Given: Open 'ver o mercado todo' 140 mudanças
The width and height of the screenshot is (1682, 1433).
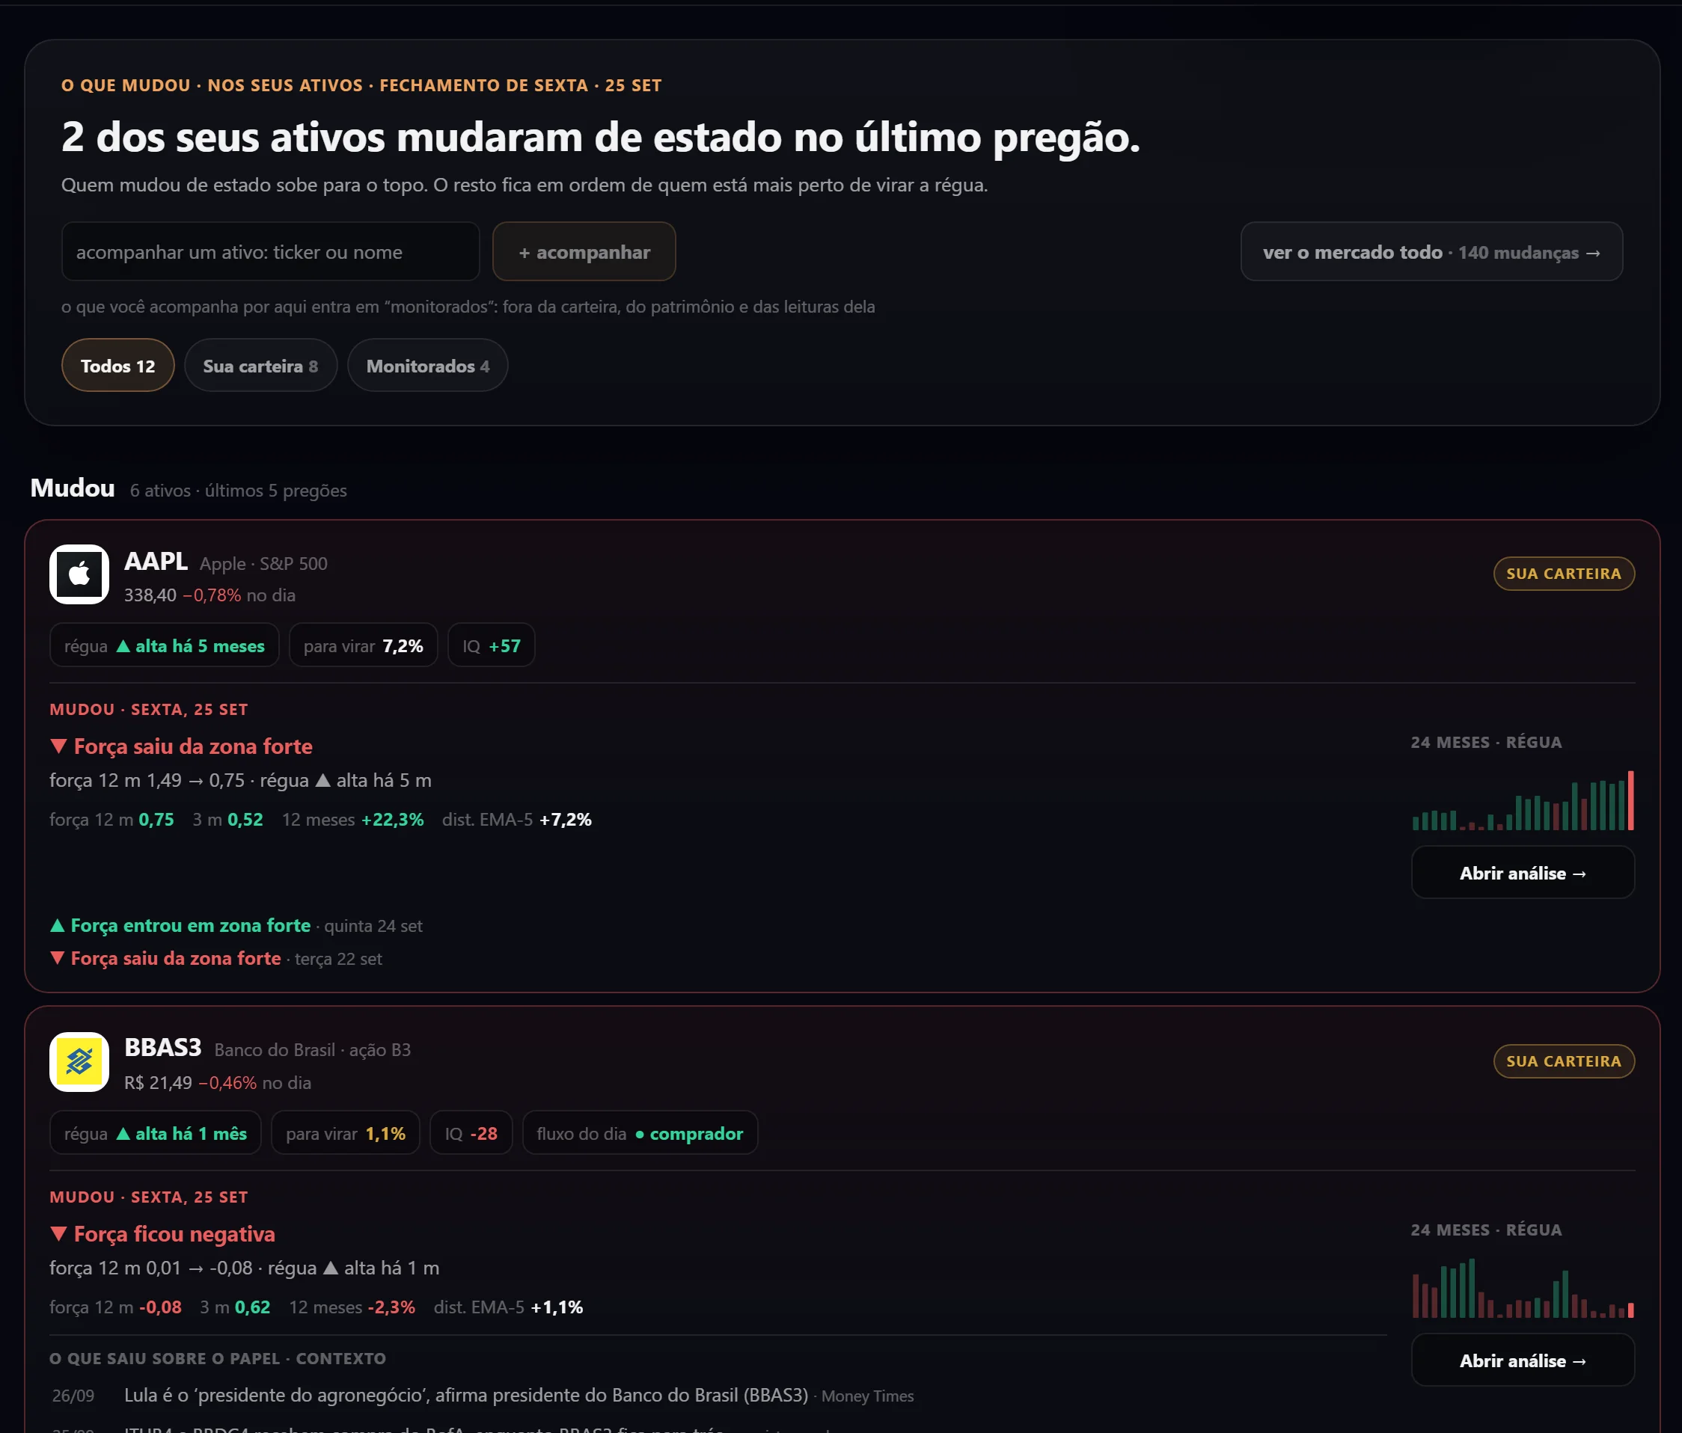Looking at the screenshot, I should pos(1431,251).
